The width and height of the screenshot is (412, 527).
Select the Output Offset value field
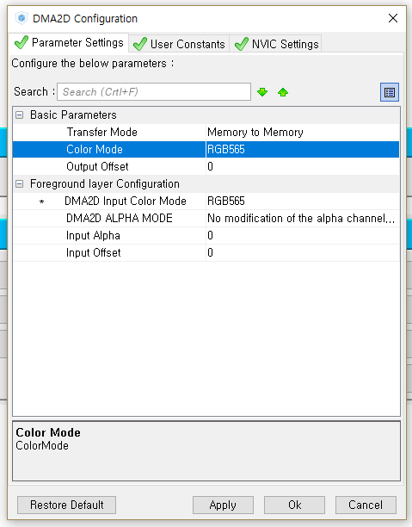(x=302, y=166)
